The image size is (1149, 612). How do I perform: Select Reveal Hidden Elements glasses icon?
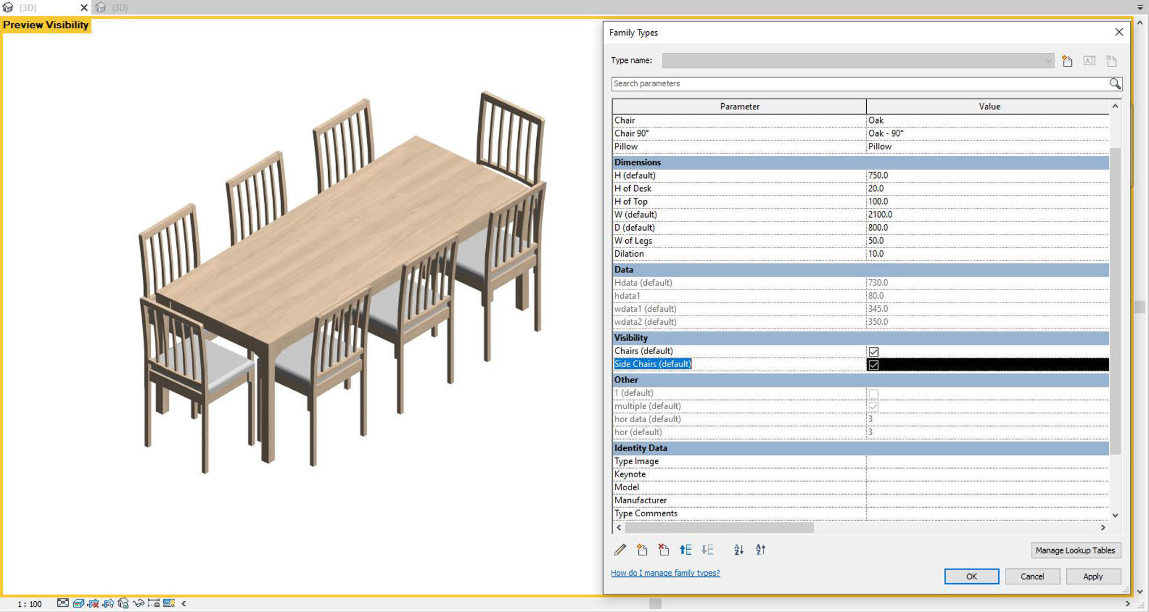tap(139, 603)
